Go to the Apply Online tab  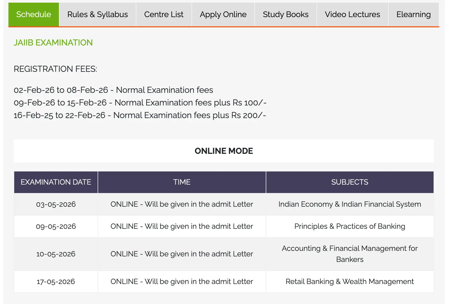223,14
